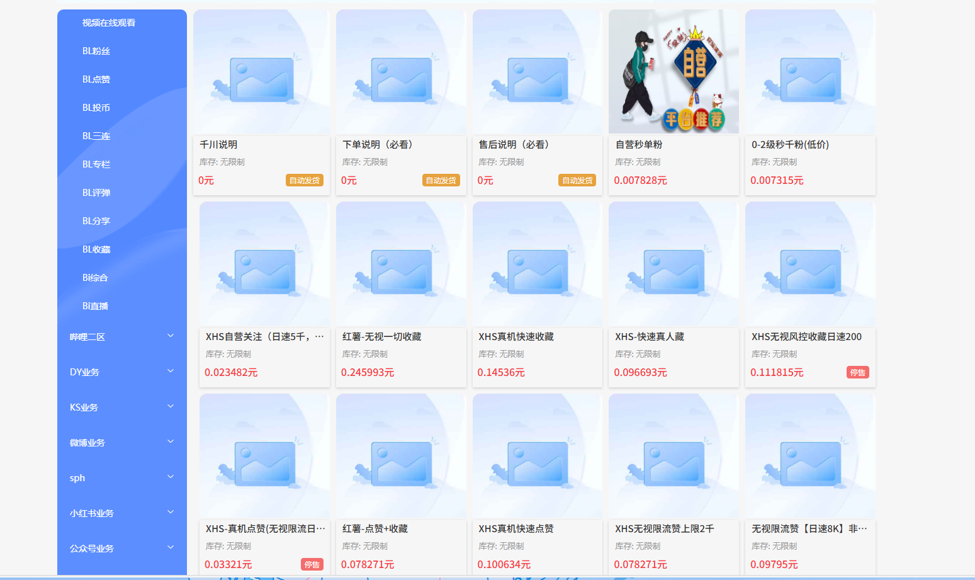The height and width of the screenshot is (580, 975).
Task: Select the 红薯-点赞+收藏 product thumbnail
Action: [x=401, y=456]
